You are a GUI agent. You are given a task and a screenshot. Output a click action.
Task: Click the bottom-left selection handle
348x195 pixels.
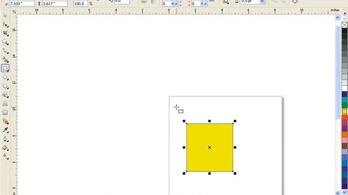click(x=184, y=173)
